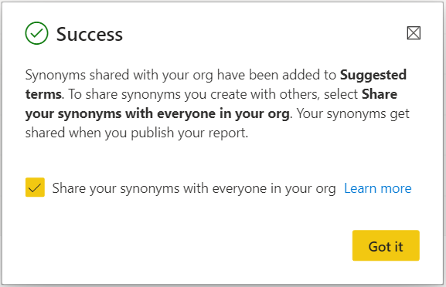Image resolution: width=446 pixels, height=287 pixels.
Task: Click the tick mark inside the yellow checkbox
Action: [35, 187]
